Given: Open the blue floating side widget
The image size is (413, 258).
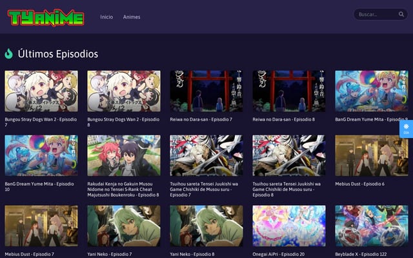Looking at the screenshot, I should [x=406, y=129].
